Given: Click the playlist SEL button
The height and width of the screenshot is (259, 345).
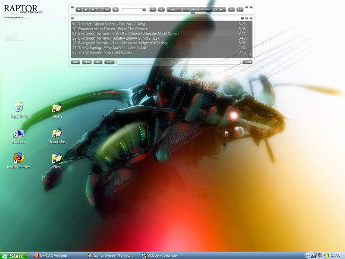Looking at the screenshot, I should click(98, 62).
